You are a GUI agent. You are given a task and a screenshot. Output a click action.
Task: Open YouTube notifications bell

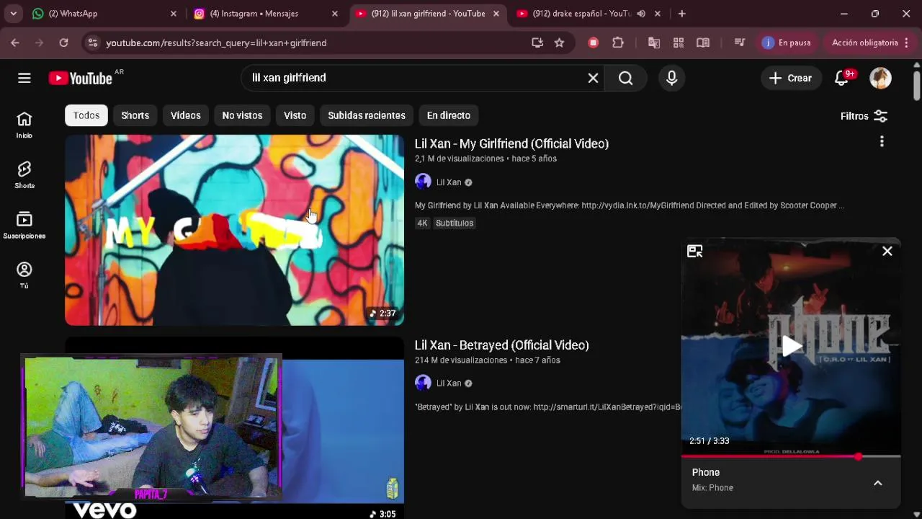(841, 78)
